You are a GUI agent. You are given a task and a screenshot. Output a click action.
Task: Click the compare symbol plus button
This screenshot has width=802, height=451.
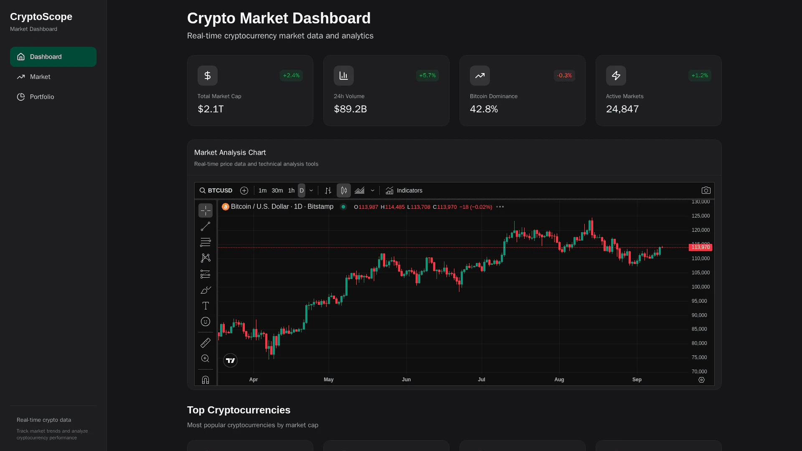coord(244,190)
